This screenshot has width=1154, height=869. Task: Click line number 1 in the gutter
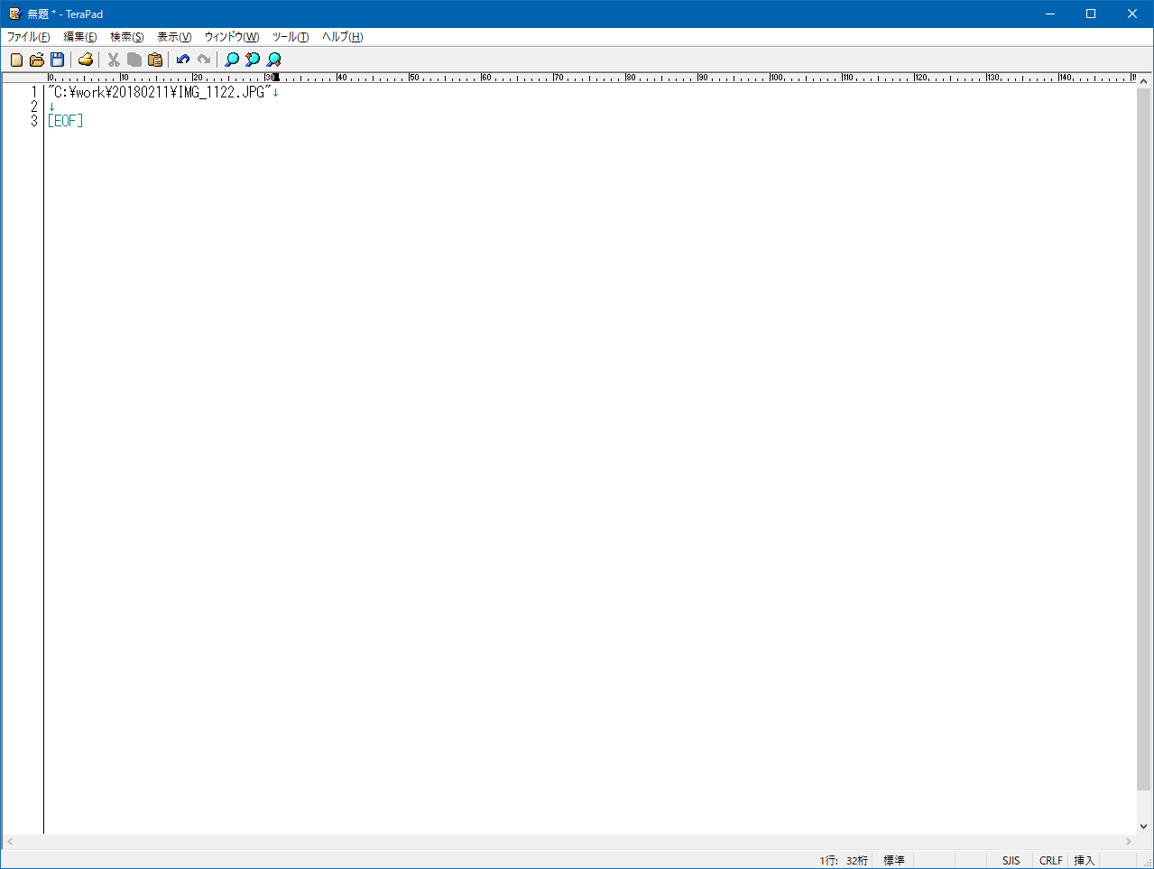point(34,92)
